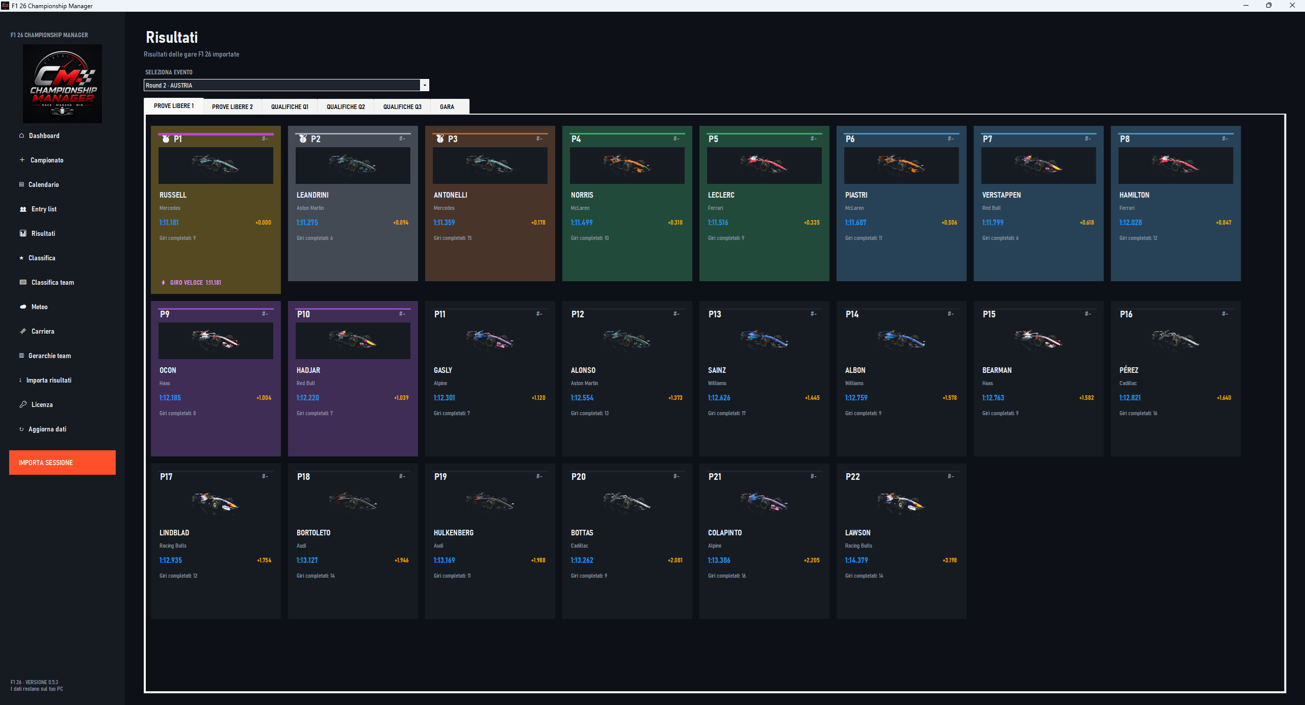This screenshot has width=1305, height=705.
Task: Click the Importa risultati arrow icon
Action: [x=20, y=380]
